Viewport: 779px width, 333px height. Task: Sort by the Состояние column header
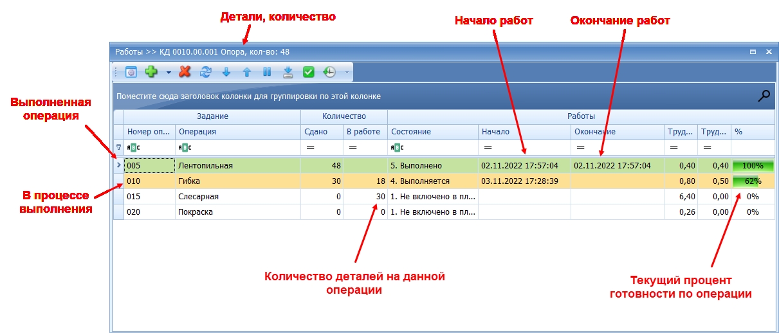coord(433,132)
